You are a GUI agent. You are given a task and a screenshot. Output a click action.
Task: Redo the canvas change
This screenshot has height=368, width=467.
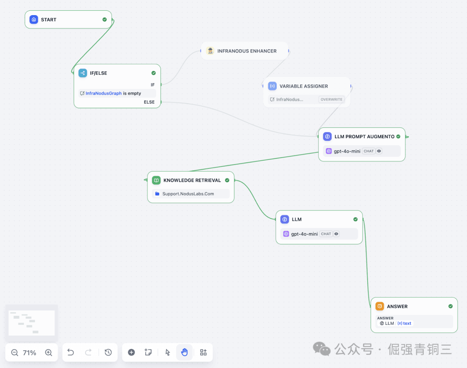pos(88,352)
